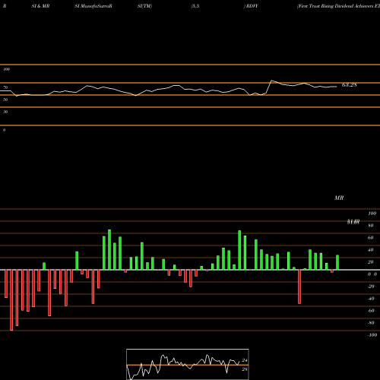Screen dimensions: 380x380
Task: Click the MR axis -40 label
Action: [371, 299]
